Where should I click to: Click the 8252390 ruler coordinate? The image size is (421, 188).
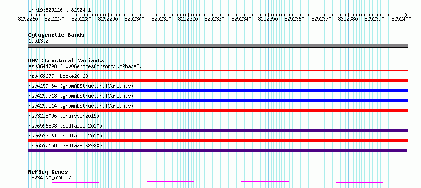pos(374,19)
